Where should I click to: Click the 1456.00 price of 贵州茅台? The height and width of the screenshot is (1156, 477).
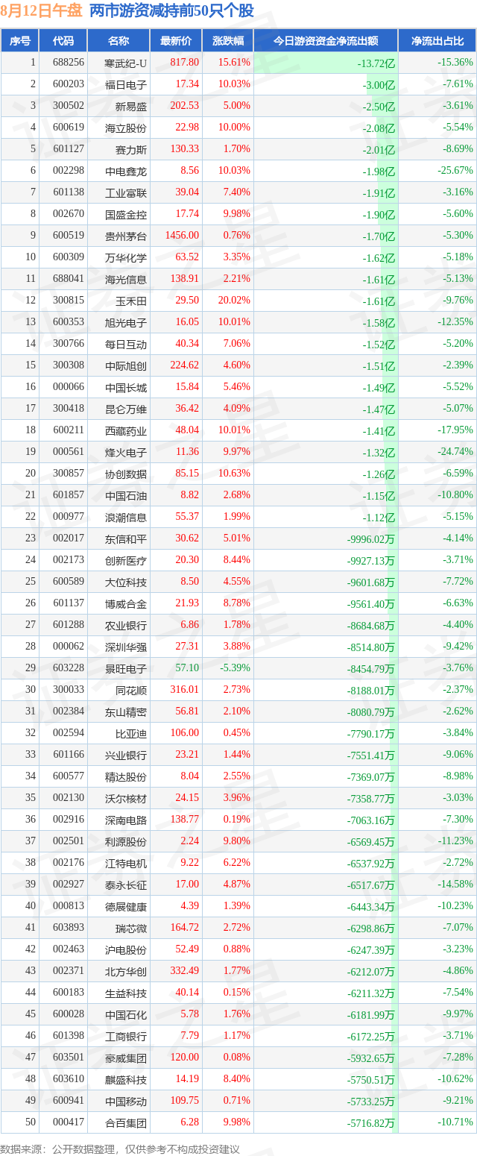(183, 236)
